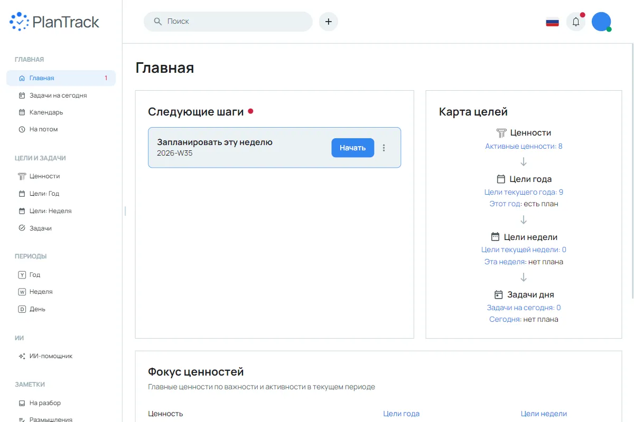This screenshot has height=422, width=634.
Task: Click the Начать button
Action: coord(352,148)
